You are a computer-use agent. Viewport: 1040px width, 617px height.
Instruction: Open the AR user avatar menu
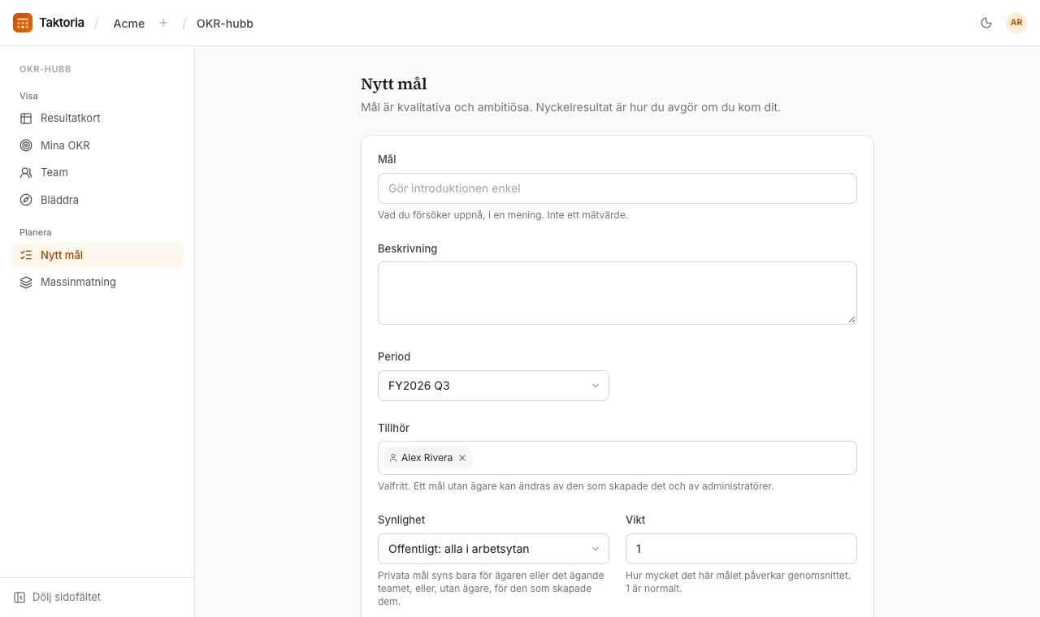(x=1016, y=23)
